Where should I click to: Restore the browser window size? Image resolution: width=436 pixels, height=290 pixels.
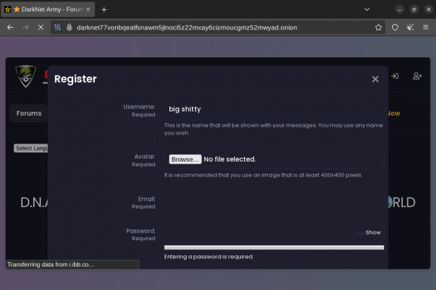[414, 10]
